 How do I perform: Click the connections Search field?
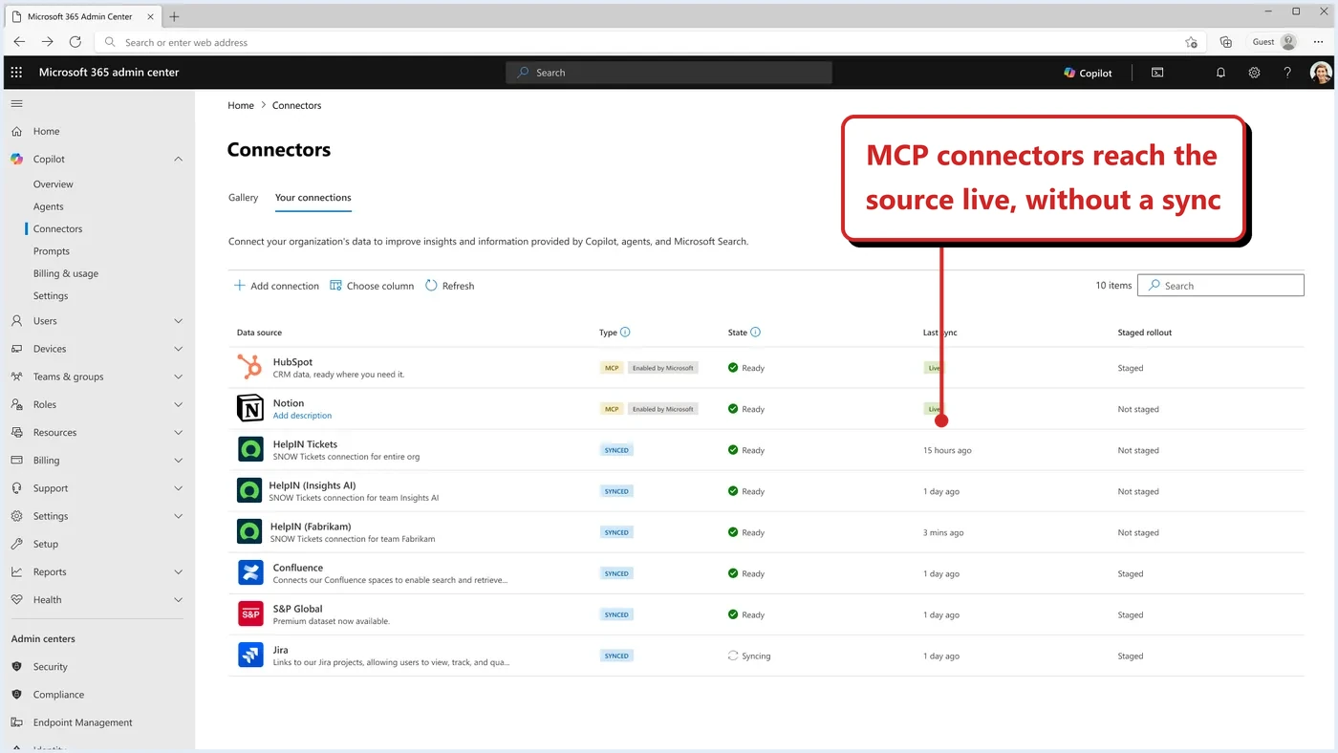pyautogui.click(x=1220, y=285)
